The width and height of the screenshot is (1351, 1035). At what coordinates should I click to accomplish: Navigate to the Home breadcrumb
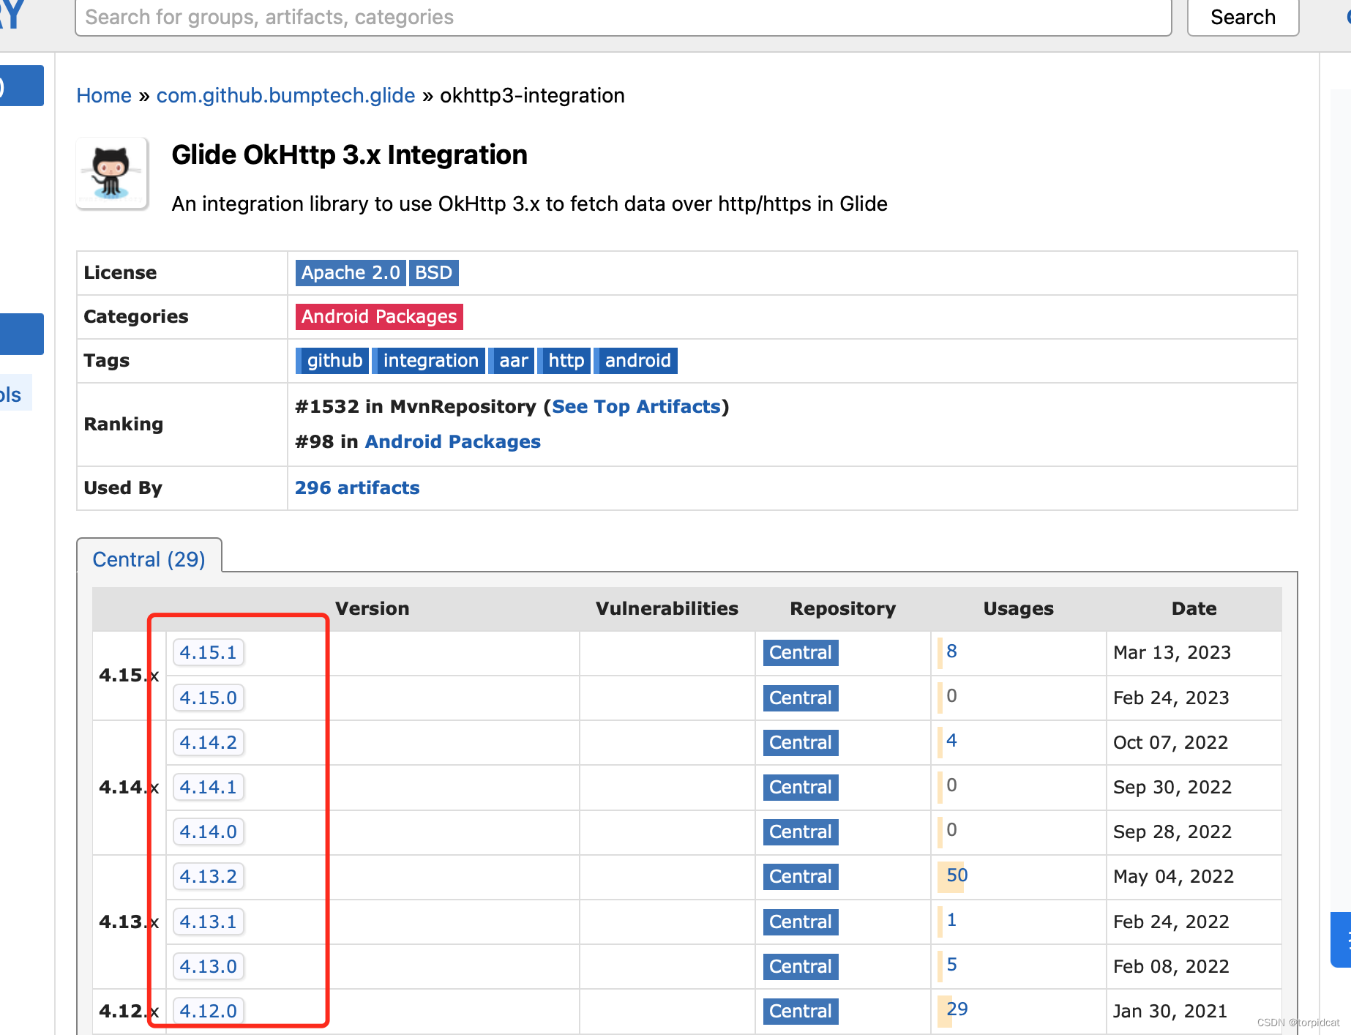(103, 95)
